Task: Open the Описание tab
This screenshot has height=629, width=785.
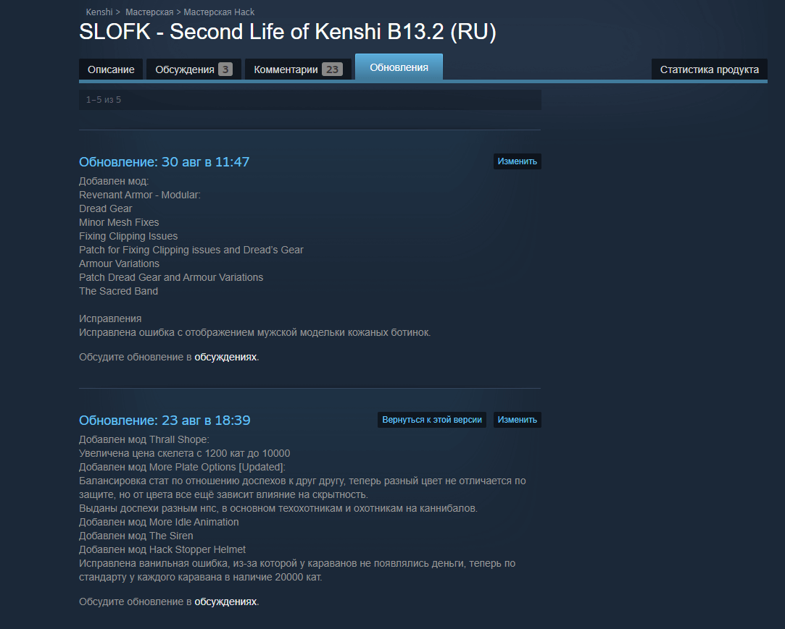Action: pyautogui.click(x=111, y=69)
